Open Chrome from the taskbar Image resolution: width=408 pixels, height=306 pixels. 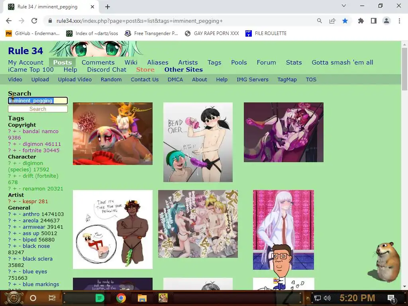tap(121, 298)
